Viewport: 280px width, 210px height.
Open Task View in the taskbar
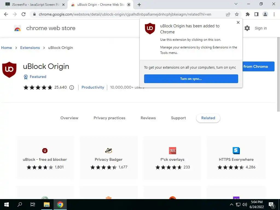pyautogui.click(x=33, y=205)
